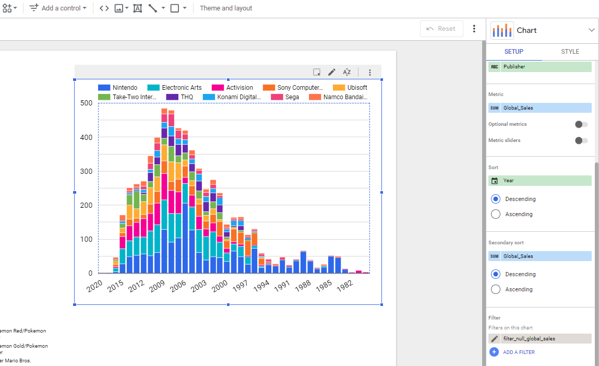Click the chart's pencil edit icon
The width and height of the screenshot is (599, 366).
tap(332, 73)
